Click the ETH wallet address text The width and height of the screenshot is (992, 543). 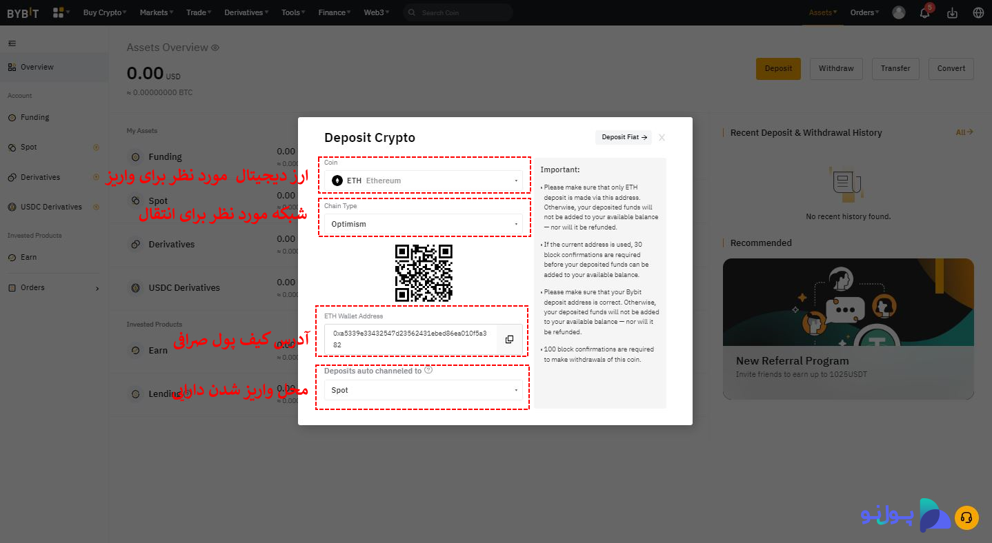coord(410,338)
